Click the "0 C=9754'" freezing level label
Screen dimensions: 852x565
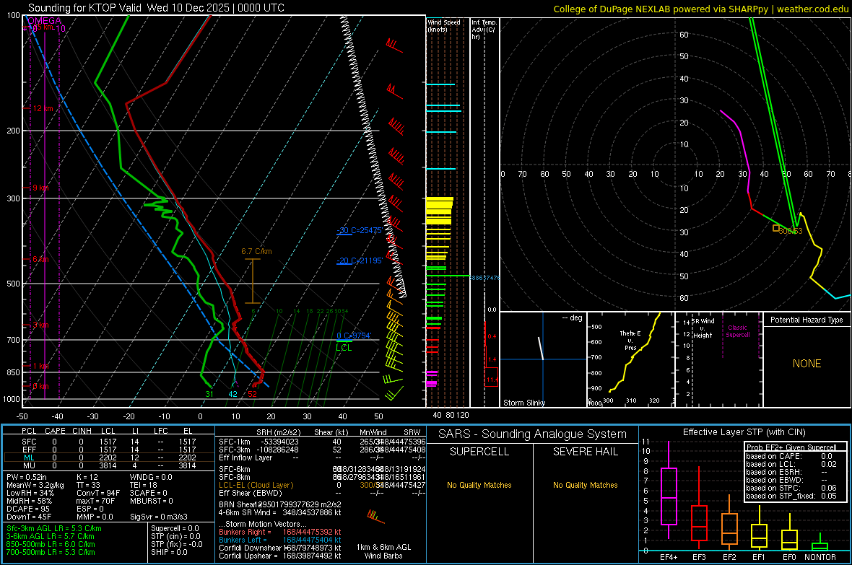[x=354, y=336]
